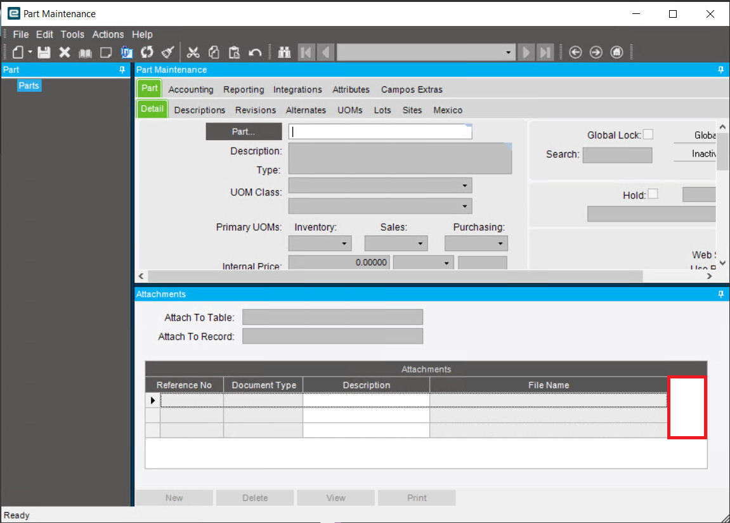The image size is (730, 523).
Task: Open search with the binoculars icon
Action: pyautogui.click(x=284, y=53)
